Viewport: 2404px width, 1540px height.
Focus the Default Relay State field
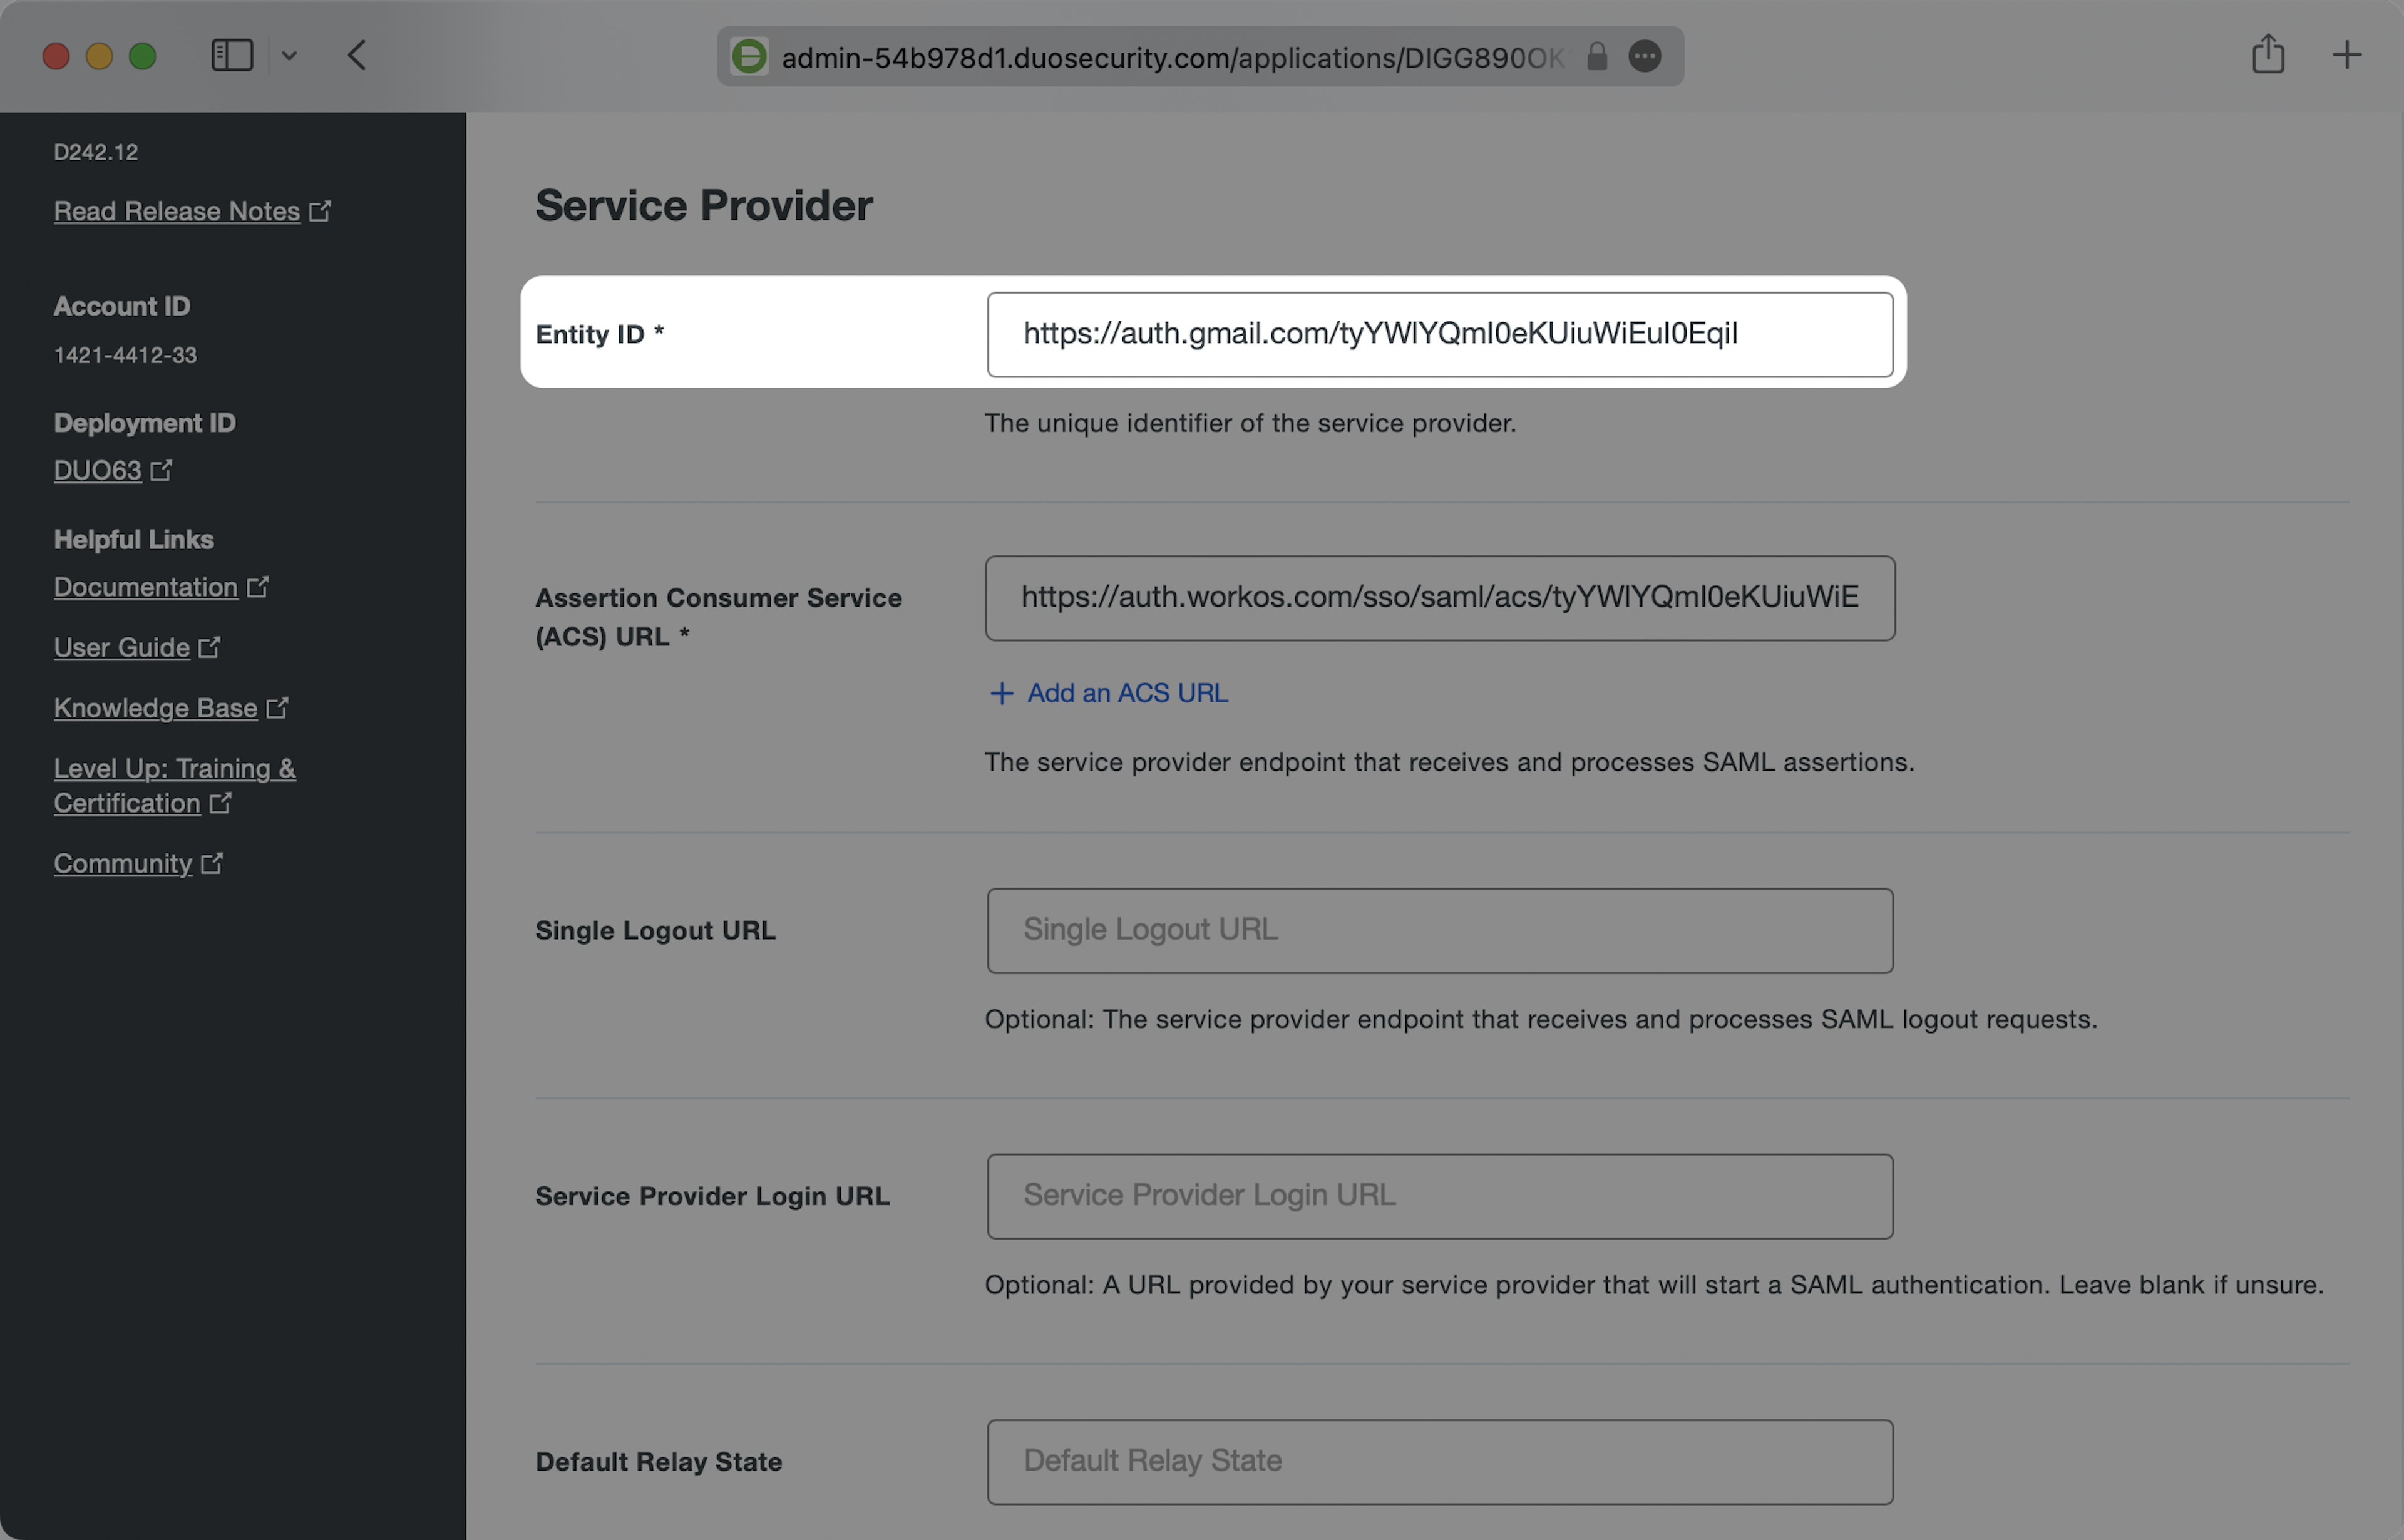(1439, 1461)
